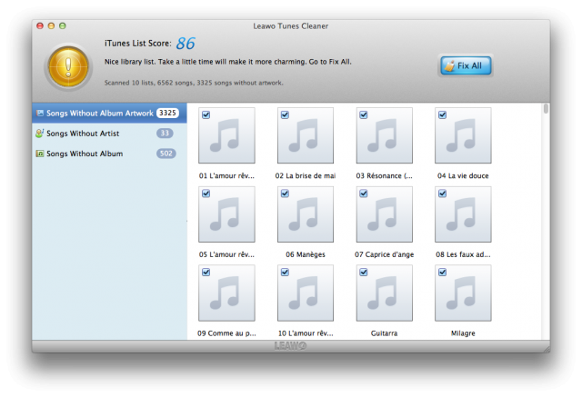Open the Songs Without Album list

pos(109,154)
